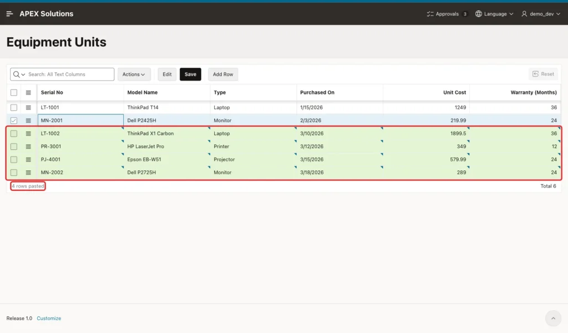Open the row menu for LT-1002
Image resolution: width=568 pixels, height=333 pixels.
(28, 134)
